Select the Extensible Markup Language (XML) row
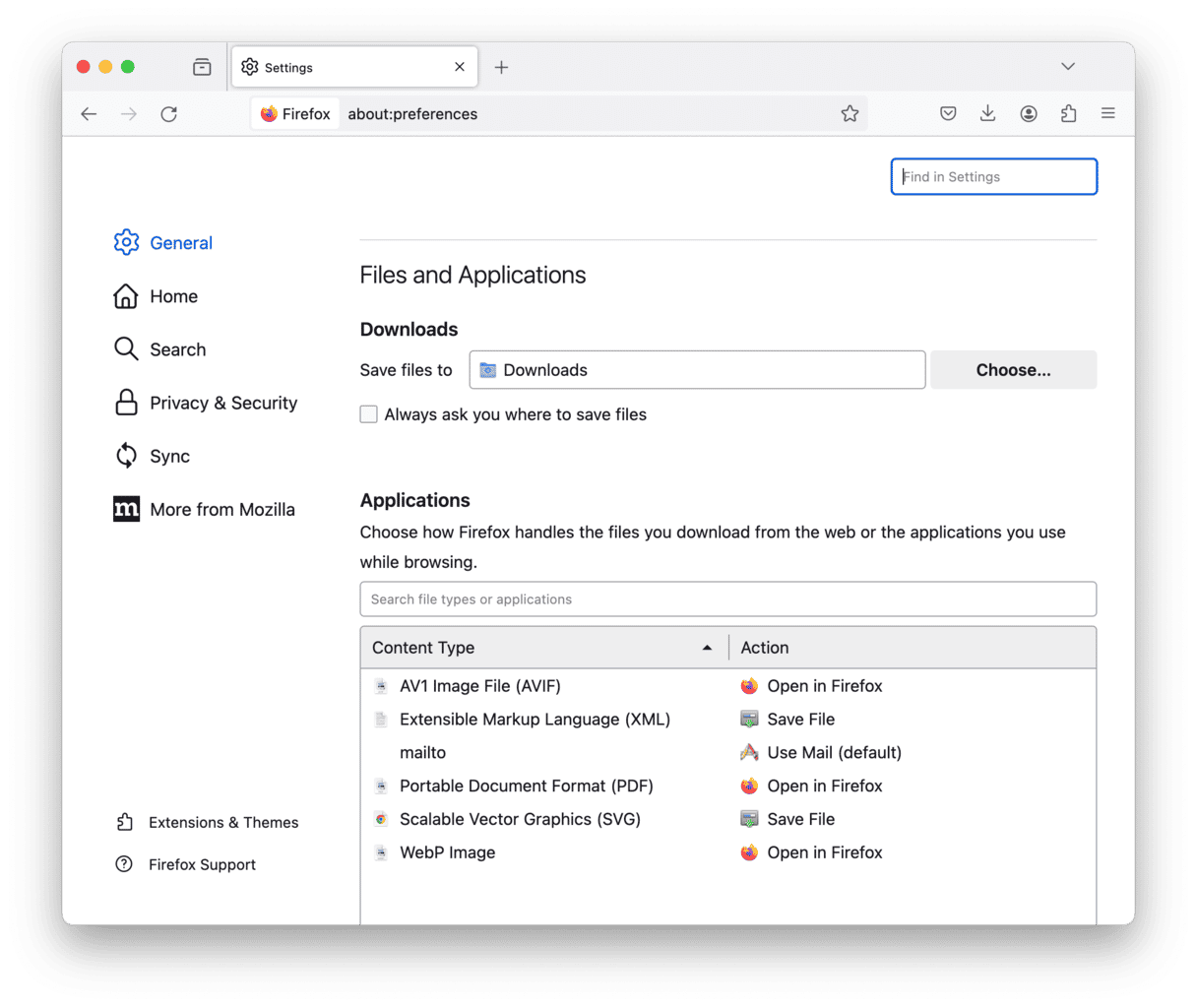The image size is (1197, 1007). point(728,720)
